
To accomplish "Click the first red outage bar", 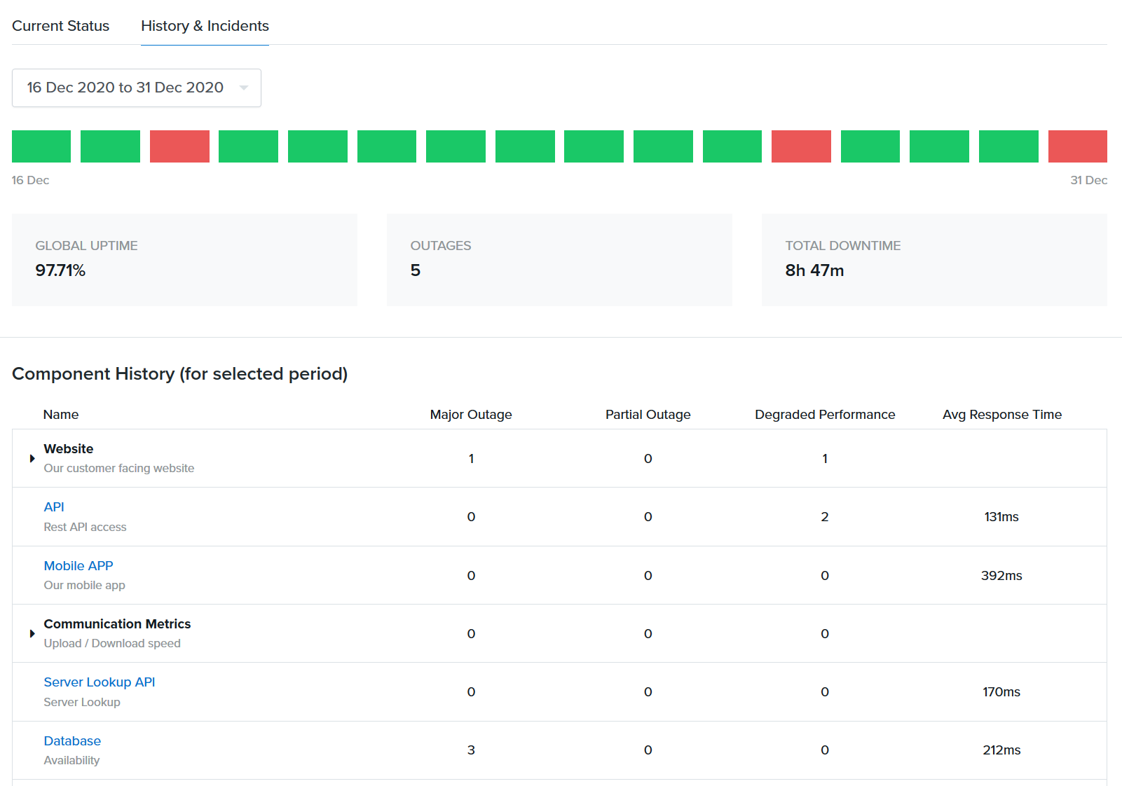I will pos(179,146).
